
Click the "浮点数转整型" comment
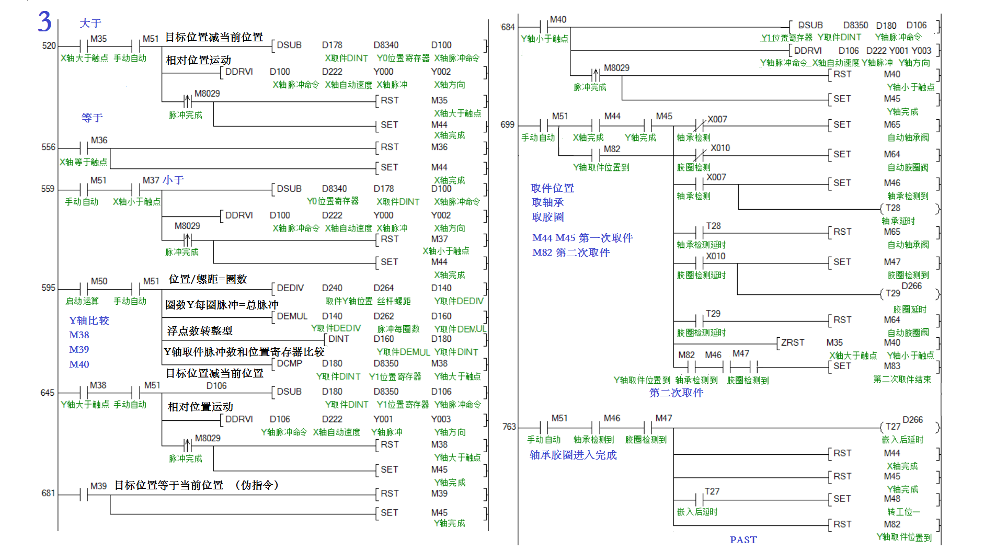pos(200,331)
